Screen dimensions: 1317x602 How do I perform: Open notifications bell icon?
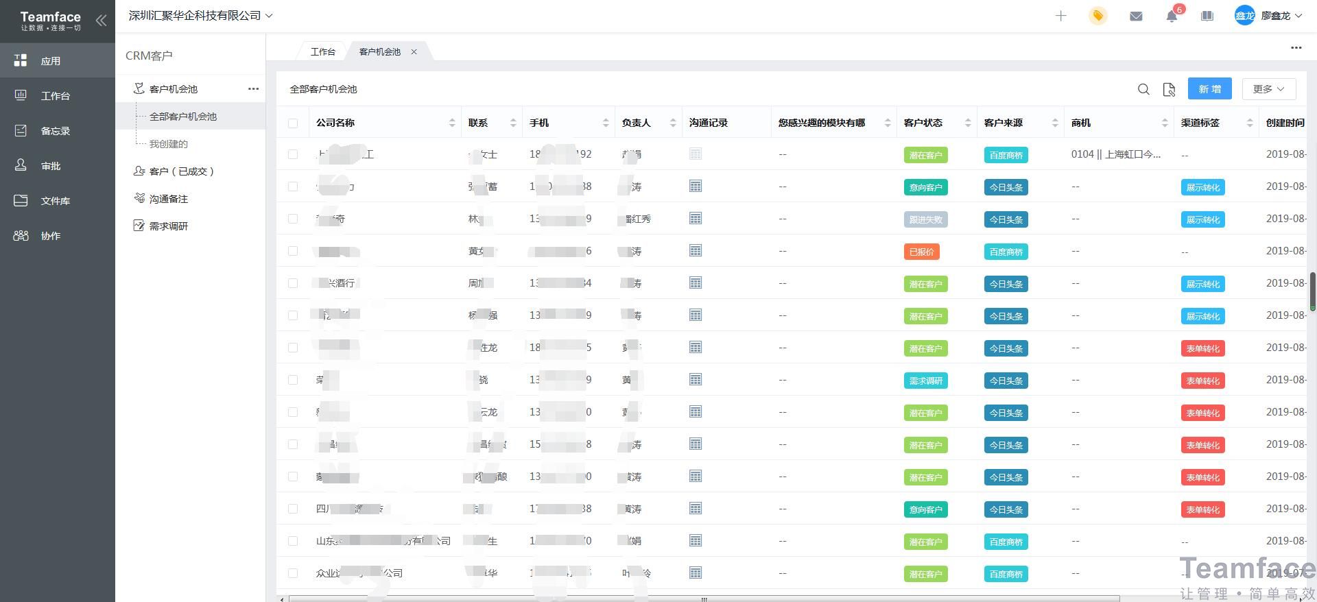pos(1172,16)
